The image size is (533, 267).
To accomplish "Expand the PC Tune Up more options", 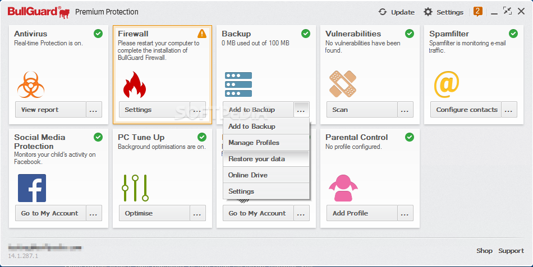I will 197,213.
